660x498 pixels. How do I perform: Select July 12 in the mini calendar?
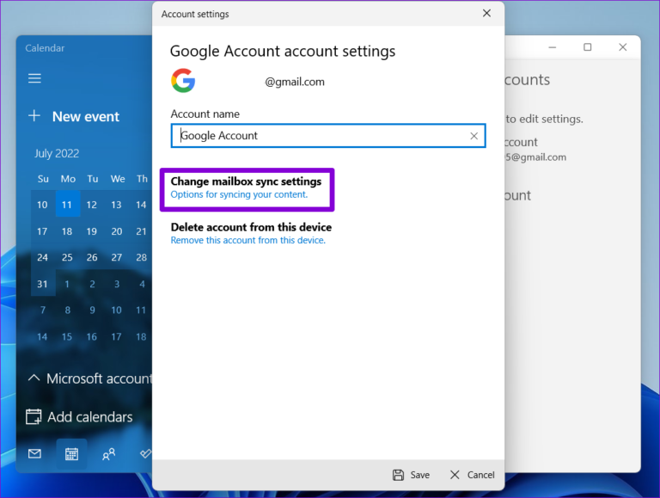click(x=92, y=205)
